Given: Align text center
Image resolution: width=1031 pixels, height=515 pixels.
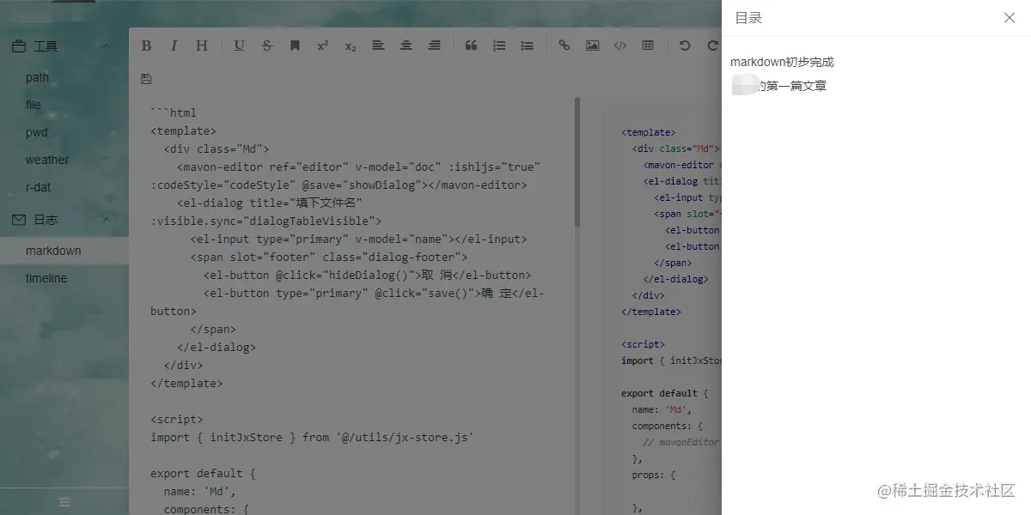Looking at the screenshot, I should pos(406,45).
